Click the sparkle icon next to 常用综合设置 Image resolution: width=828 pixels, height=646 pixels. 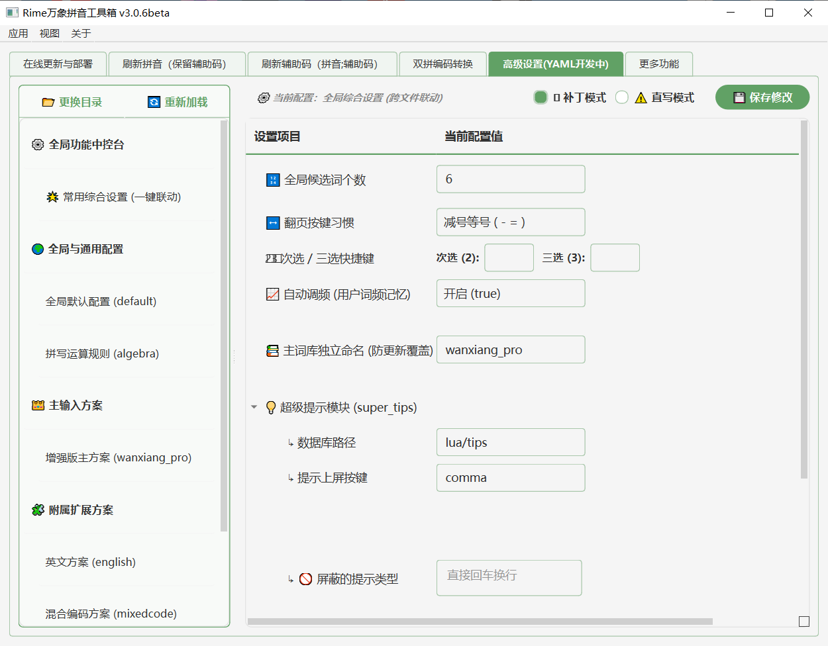[52, 197]
